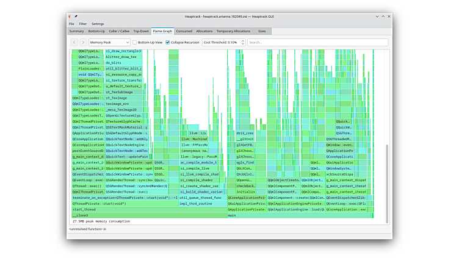Click the pin window icon in title bar
Viewport: 459px width, 258px height.
(76, 17)
